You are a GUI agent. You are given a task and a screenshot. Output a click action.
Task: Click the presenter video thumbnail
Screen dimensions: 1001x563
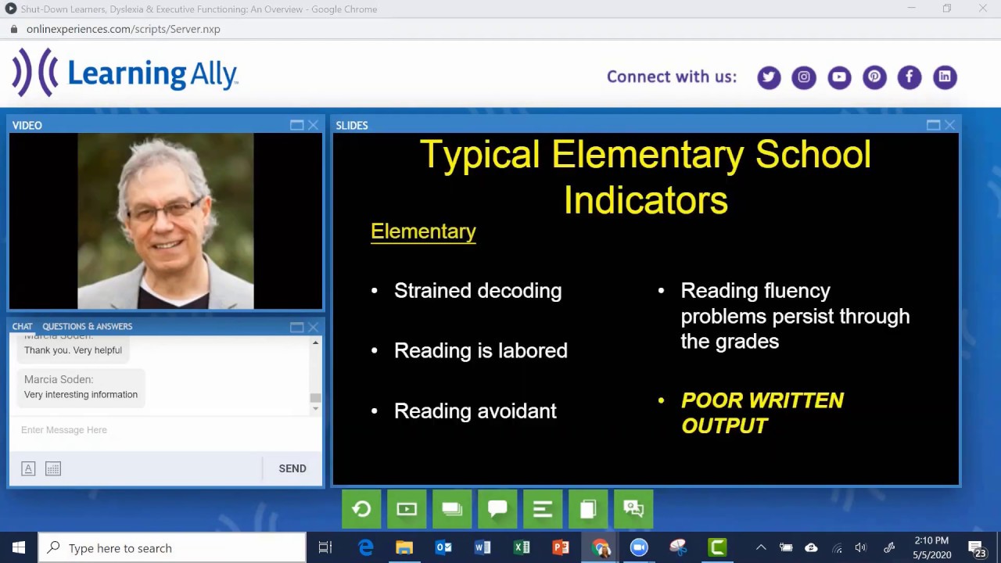[166, 221]
